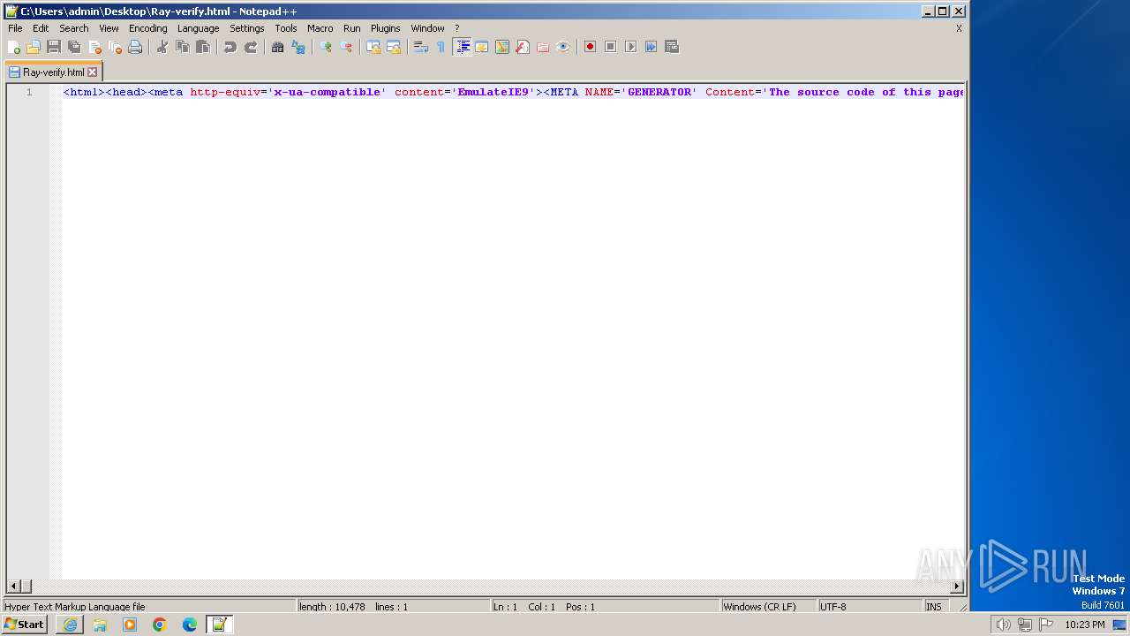
Task: Open the Plugins menu
Action: point(386,28)
